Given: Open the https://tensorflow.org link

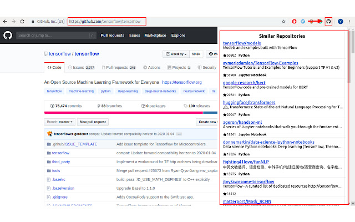Looking at the screenshot, I should pyautogui.click(x=182, y=82).
